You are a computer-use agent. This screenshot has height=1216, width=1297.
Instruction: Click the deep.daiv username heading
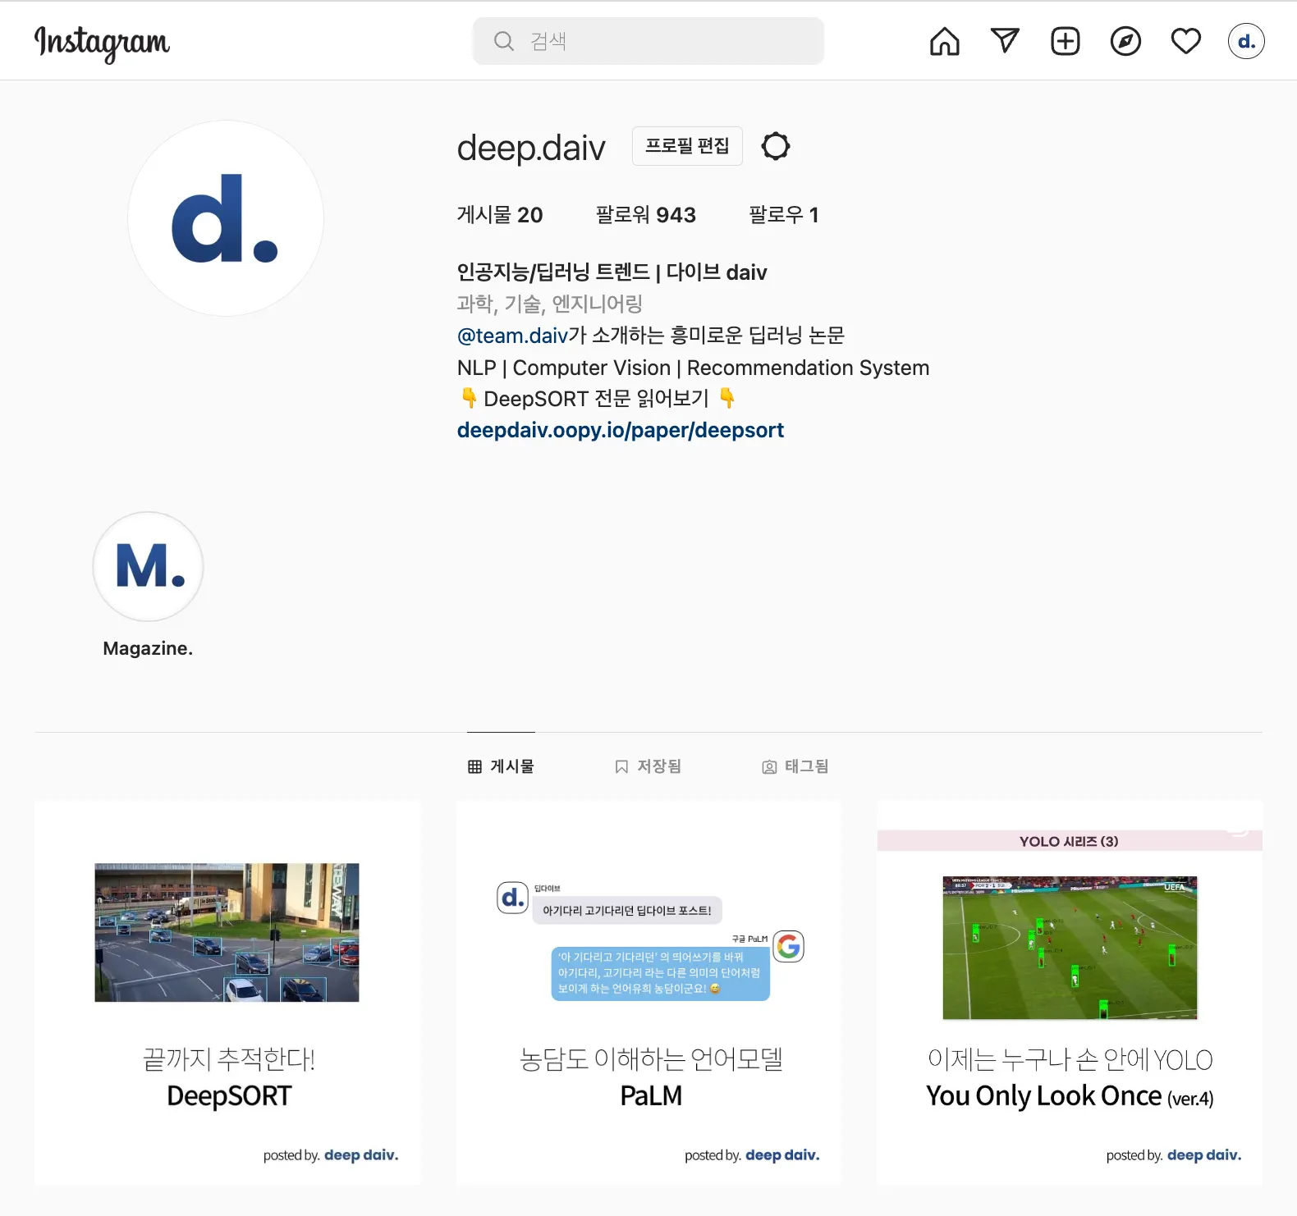(x=531, y=148)
